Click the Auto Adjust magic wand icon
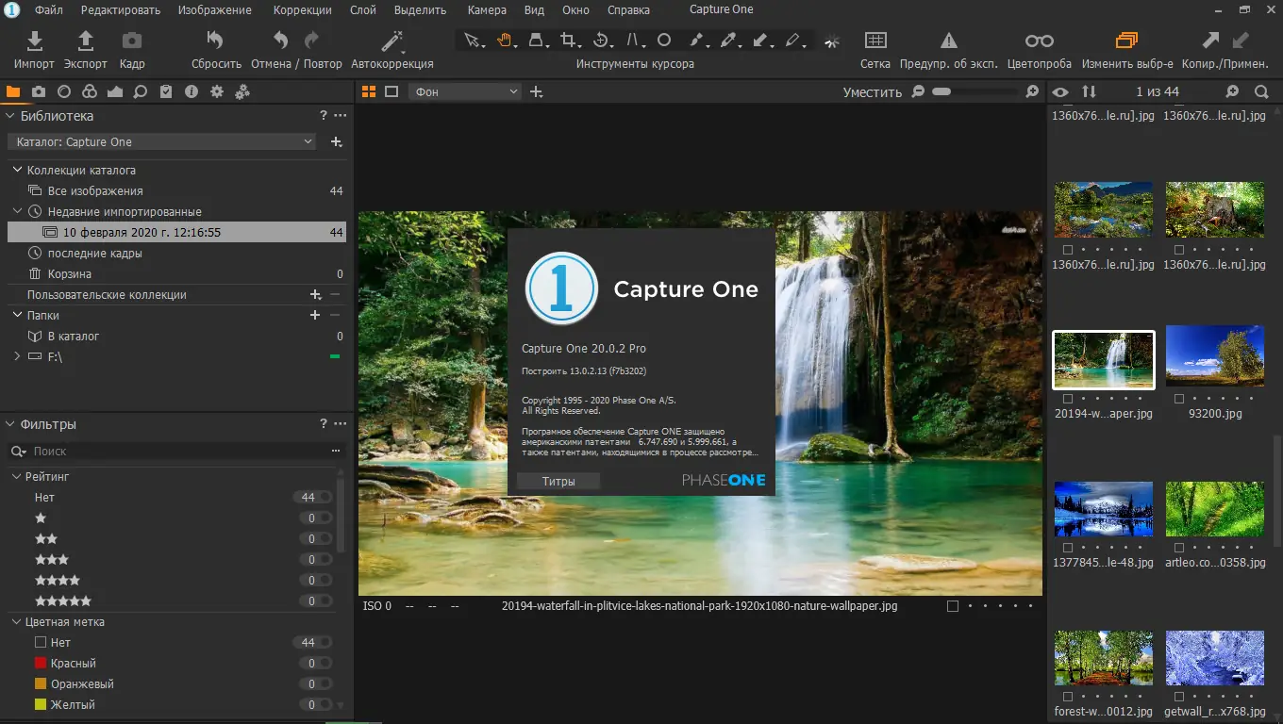1283x724 pixels. click(392, 41)
